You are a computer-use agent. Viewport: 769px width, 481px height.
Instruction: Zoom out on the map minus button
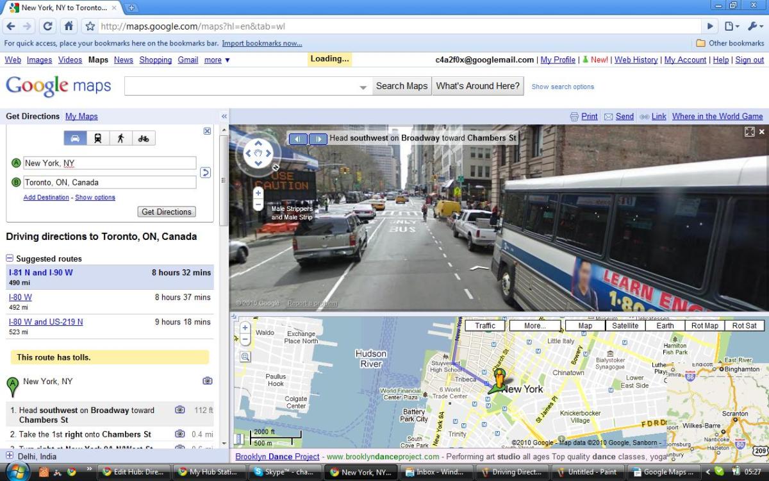click(245, 340)
